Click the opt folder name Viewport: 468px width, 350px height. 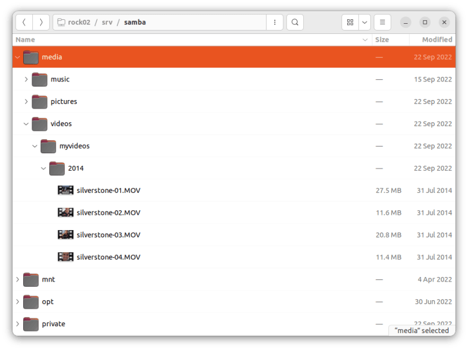[x=47, y=302]
